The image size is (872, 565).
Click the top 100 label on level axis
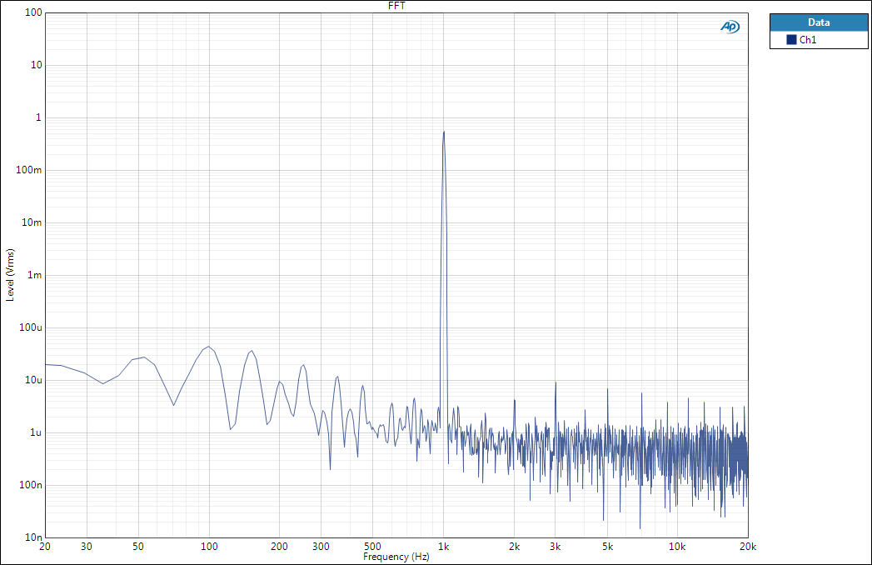click(x=33, y=13)
